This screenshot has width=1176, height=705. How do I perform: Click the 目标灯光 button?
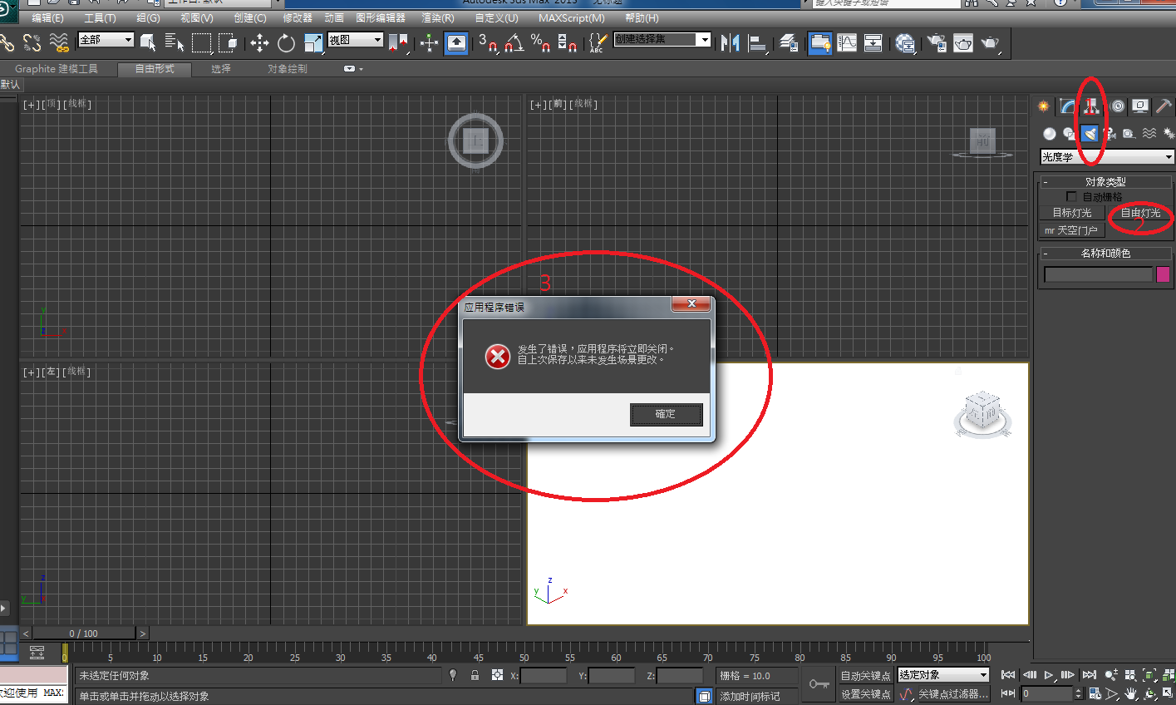coord(1072,213)
